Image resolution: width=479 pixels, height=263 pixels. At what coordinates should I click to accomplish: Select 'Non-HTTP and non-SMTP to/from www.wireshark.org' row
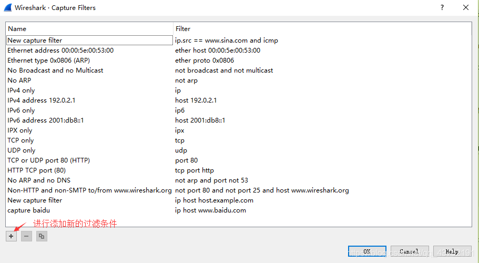89,190
